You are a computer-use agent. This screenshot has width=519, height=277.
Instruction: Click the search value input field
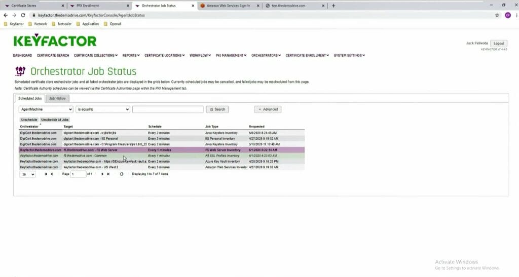pos(168,109)
